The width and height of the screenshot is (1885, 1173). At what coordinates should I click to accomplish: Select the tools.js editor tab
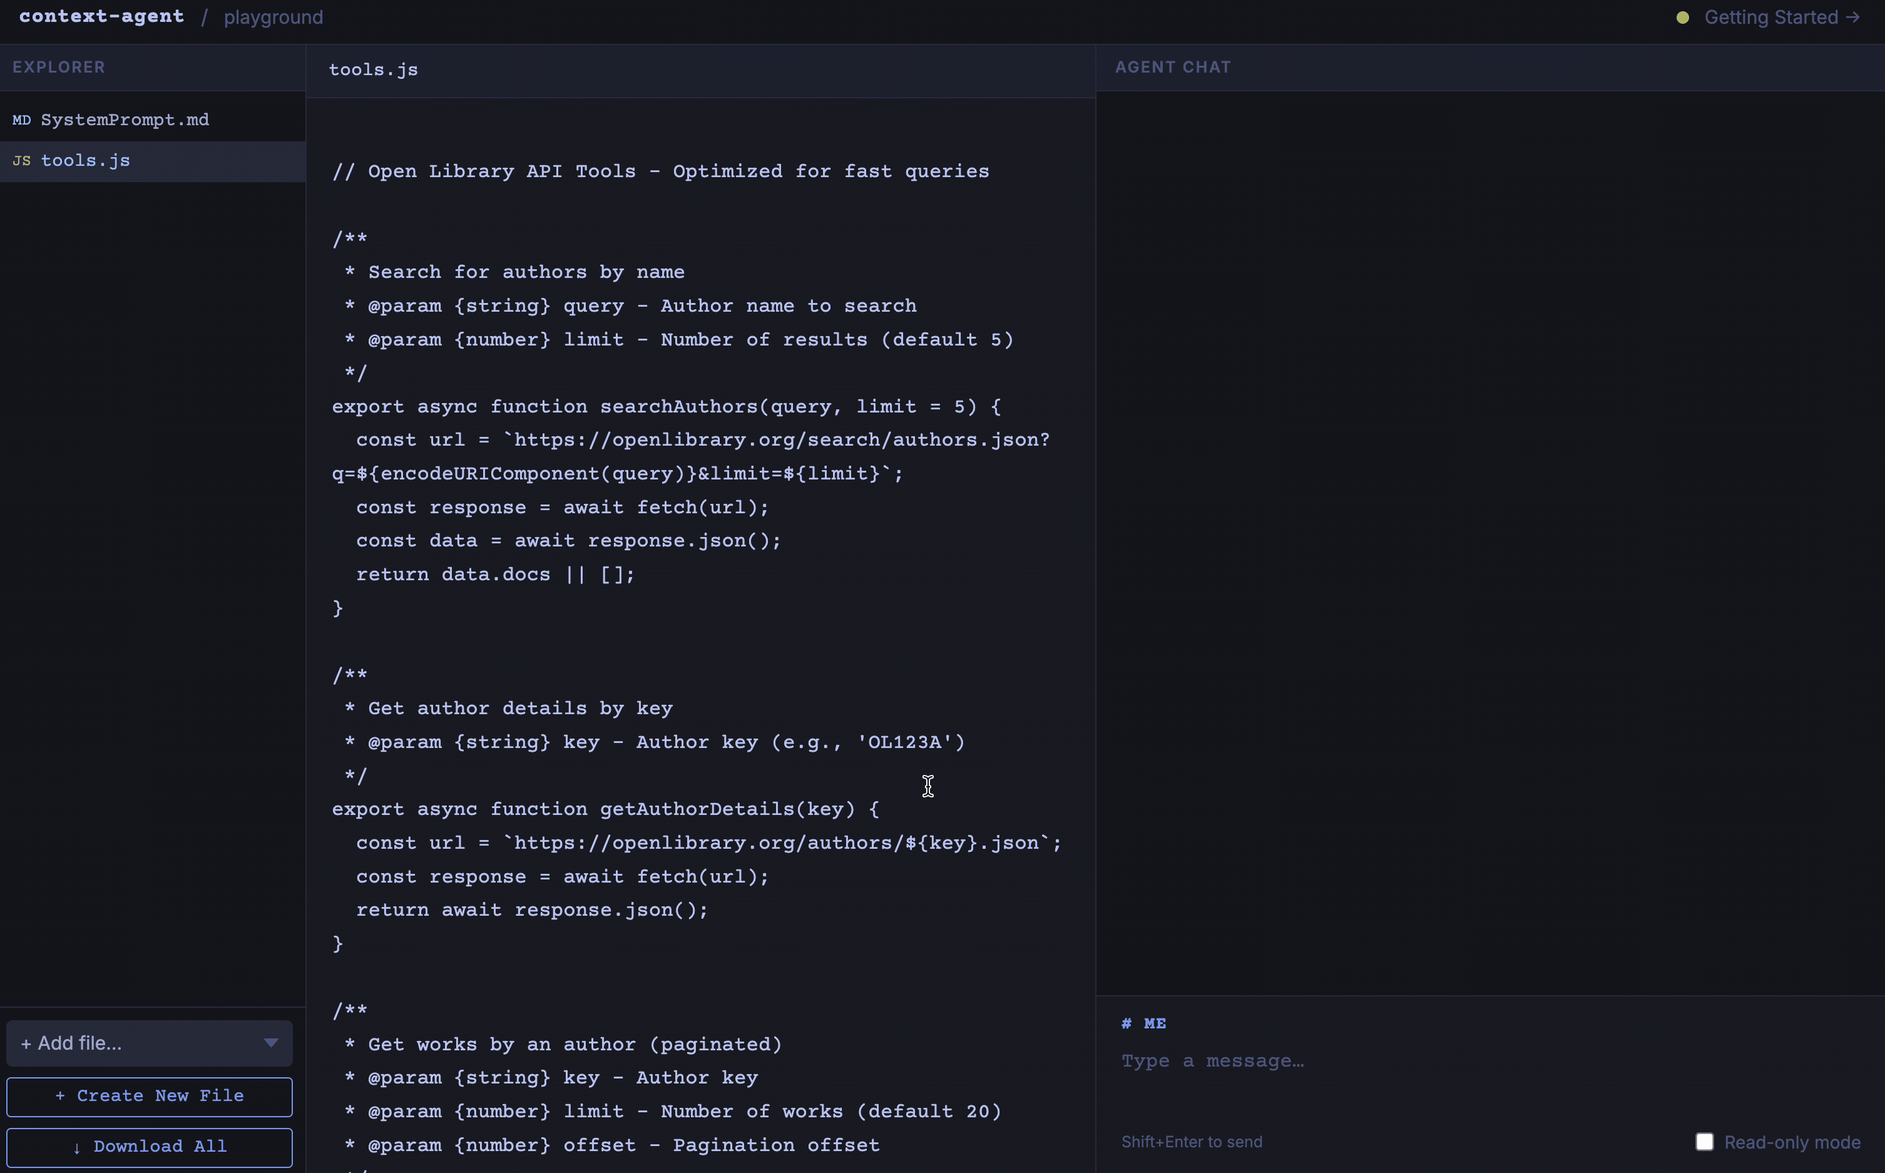(373, 70)
